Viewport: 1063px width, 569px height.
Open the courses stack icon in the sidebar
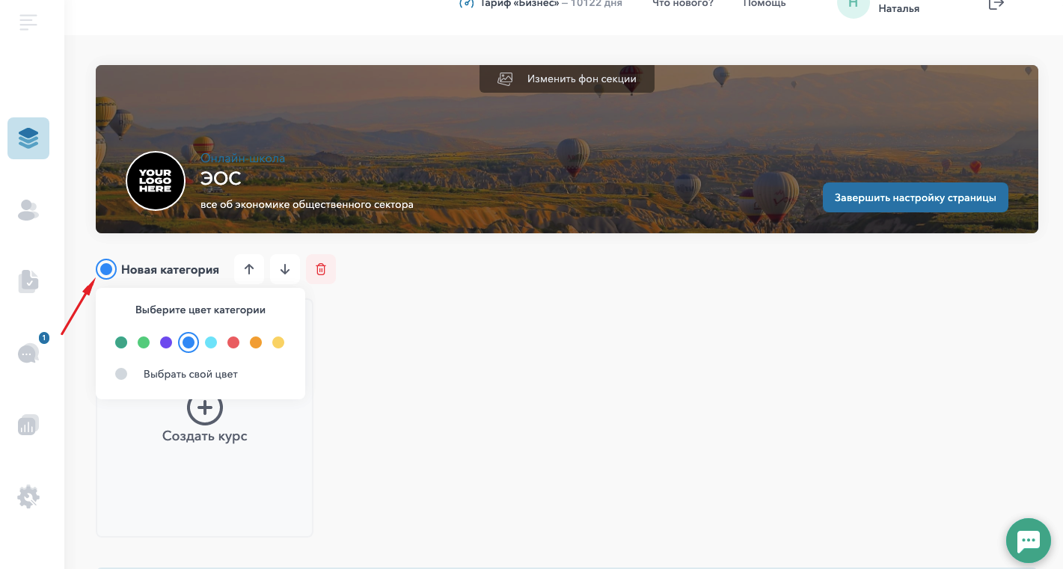point(28,138)
